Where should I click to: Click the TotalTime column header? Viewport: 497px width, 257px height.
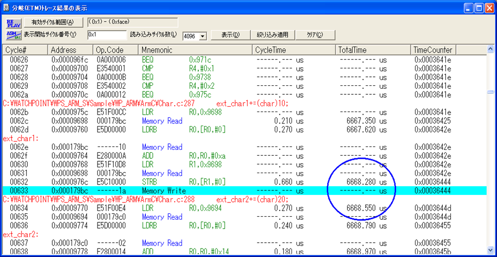(x=373, y=50)
